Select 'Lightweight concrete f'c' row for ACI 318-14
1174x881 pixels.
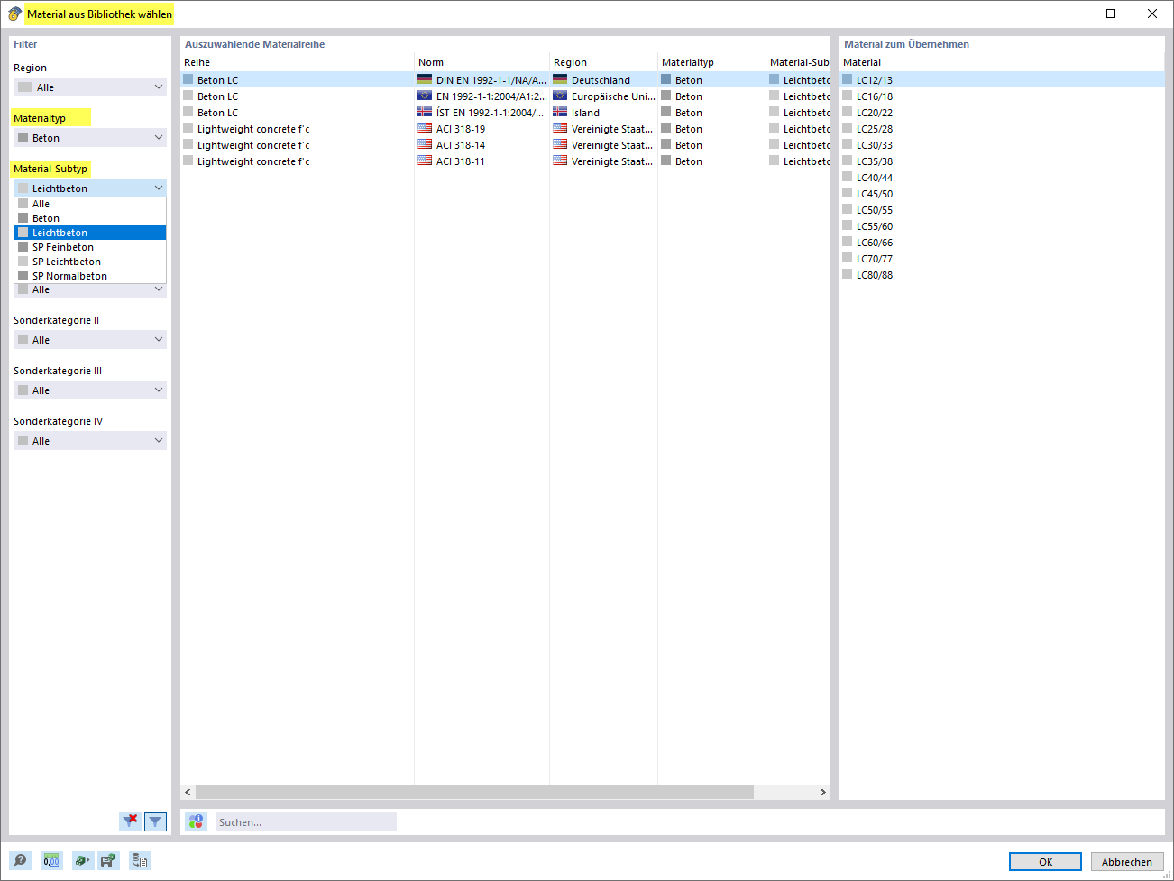tap(505, 145)
